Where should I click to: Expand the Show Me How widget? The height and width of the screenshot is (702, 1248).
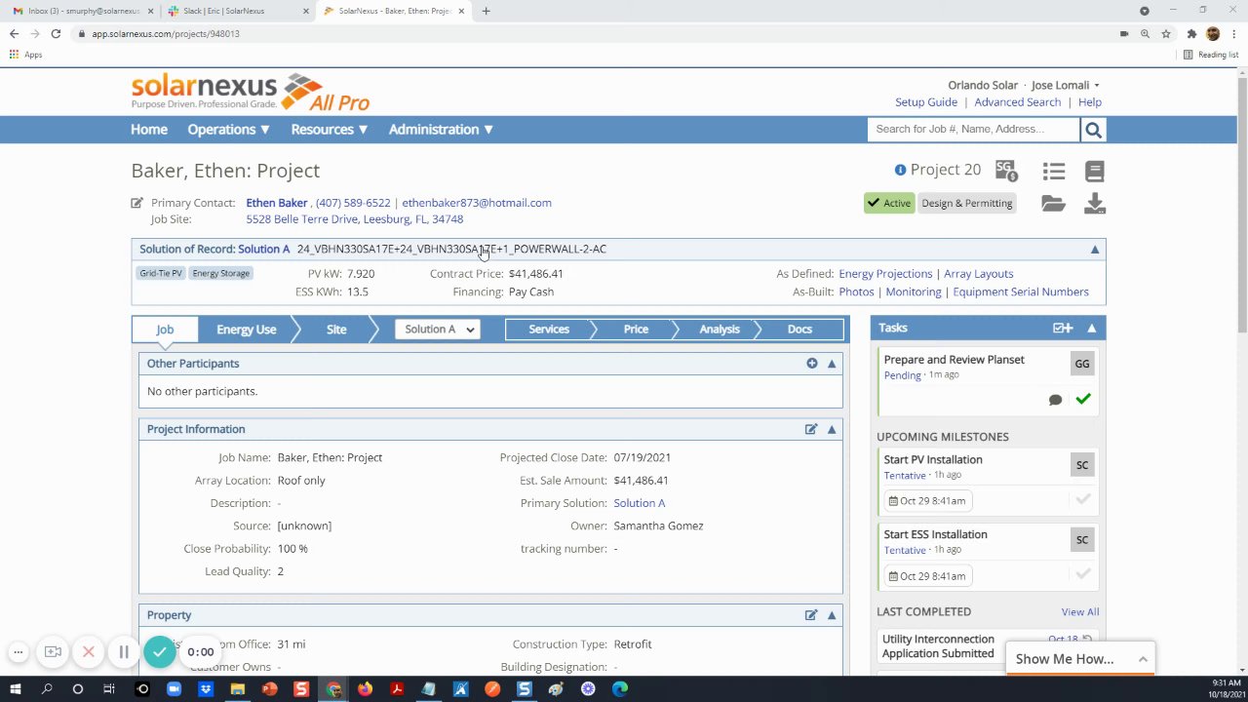coord(1080,659)
